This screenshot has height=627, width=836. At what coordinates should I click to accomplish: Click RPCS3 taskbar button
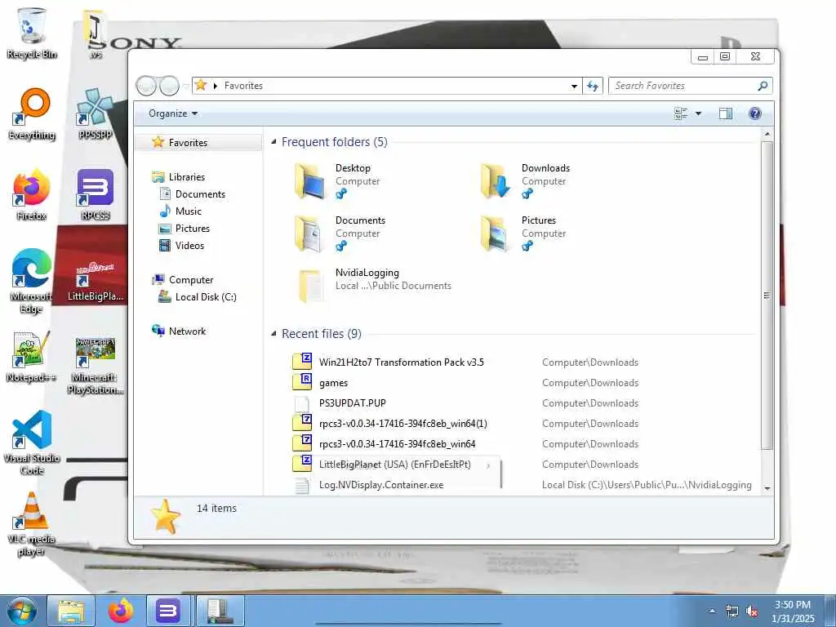168,611
